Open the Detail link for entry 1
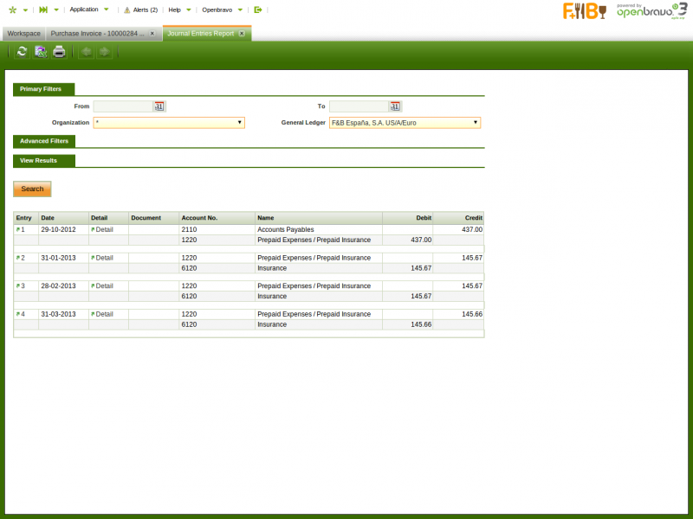The image size is (693, 519). pos(104,230)
